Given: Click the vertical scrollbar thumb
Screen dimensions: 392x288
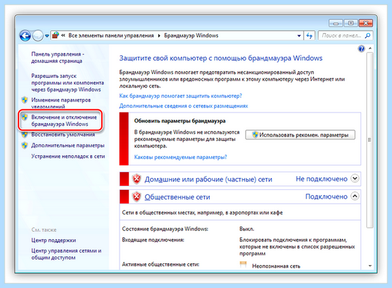Looking at the screenshot, I should point(370,139).
